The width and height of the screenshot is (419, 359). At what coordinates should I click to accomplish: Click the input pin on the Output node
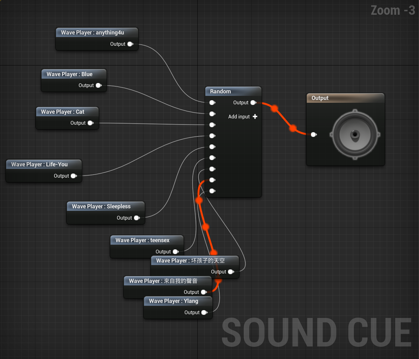314,135
